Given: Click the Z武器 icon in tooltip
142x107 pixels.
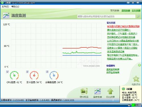Looking at the screenshot, I should 124,89.
